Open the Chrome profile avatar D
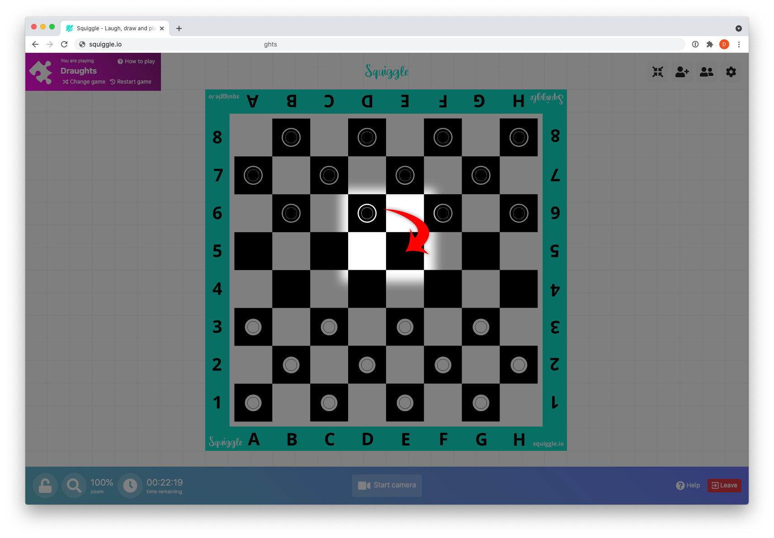The width and height of the screenshot is (774, 538). click(724, 44)
